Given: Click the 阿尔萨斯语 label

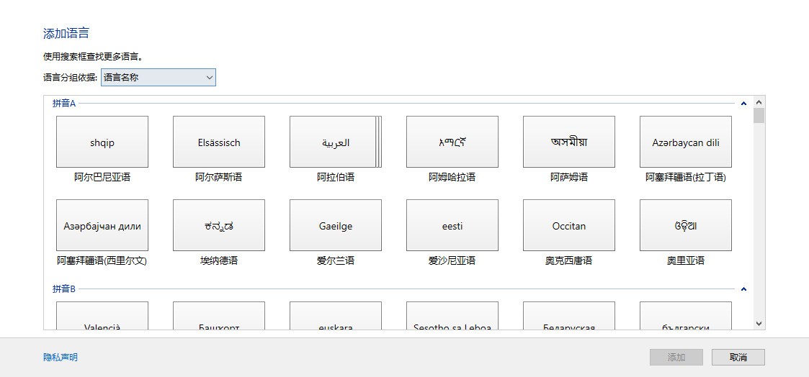Looking at the screenshot, I should 219,177.
